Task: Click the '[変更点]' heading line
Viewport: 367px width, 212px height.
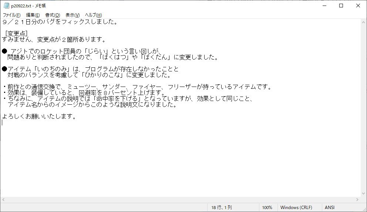Action: coord(16,33)
